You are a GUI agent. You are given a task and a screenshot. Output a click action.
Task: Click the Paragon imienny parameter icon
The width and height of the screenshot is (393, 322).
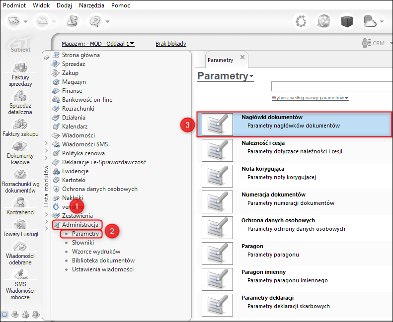[x=217, y=279]
